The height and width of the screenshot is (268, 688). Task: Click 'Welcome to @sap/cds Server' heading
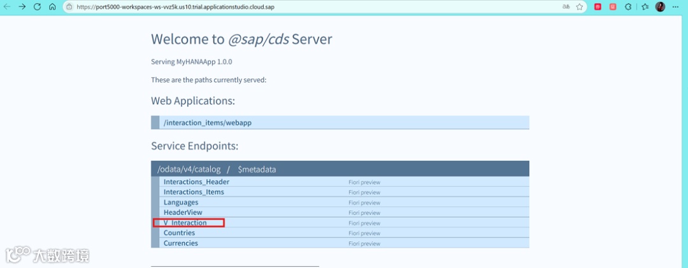[242, 39]
